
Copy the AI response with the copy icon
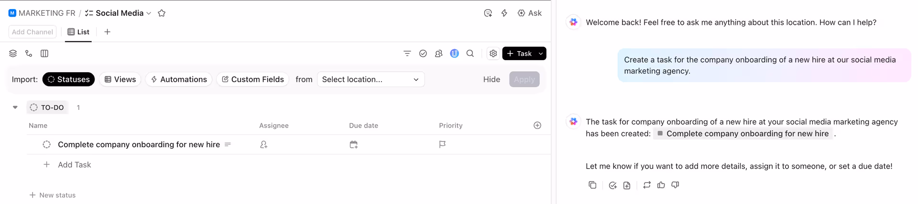[x=592, y=185]
